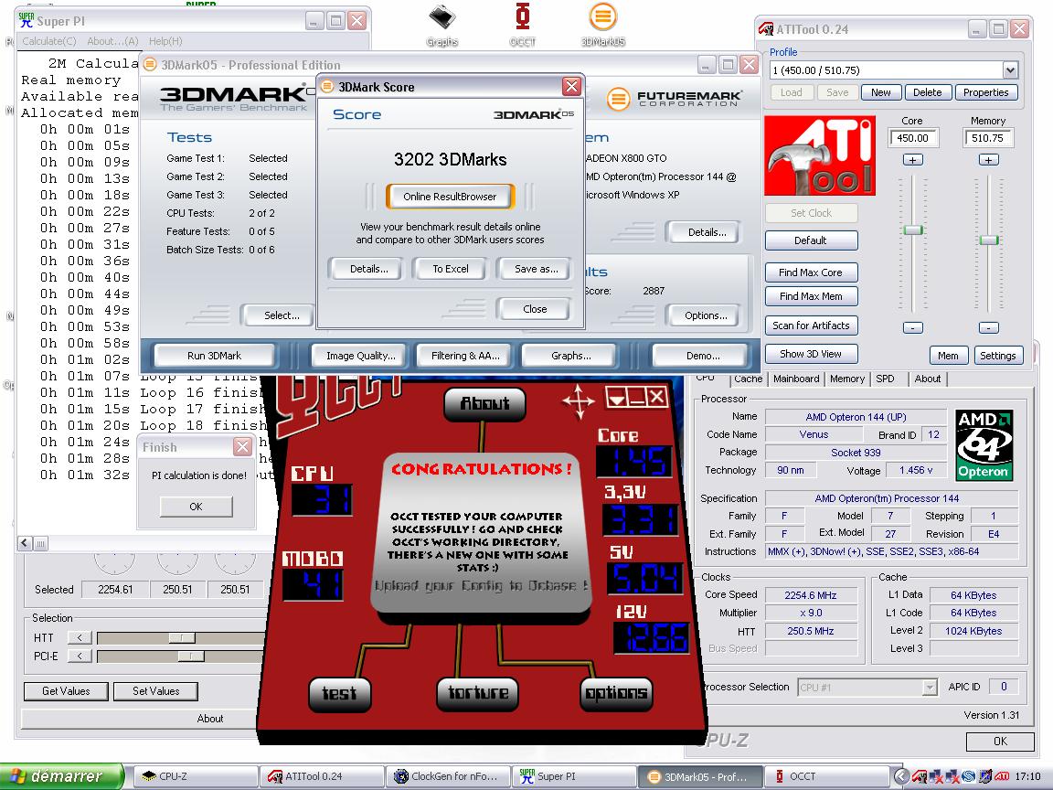Switch to the Cache tab in CPU-Z

tap(748, 379)
